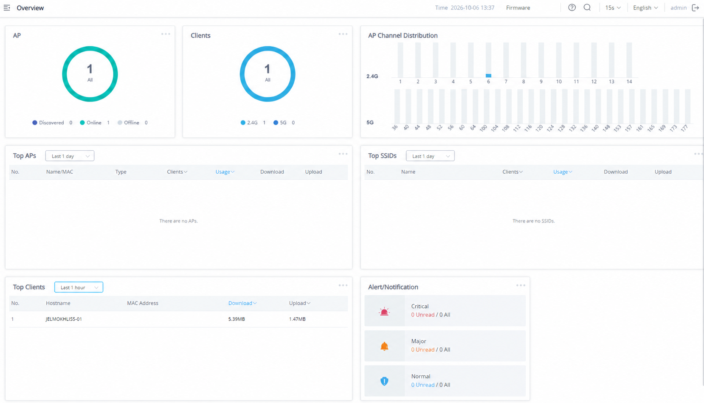Toggle Online legend in AP chart
Image resolution: width=704 pixels, height=403 pixels.
(x=95, y=123)
